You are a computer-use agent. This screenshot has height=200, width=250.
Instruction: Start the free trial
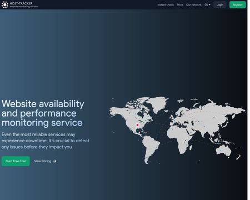point(16,161)
